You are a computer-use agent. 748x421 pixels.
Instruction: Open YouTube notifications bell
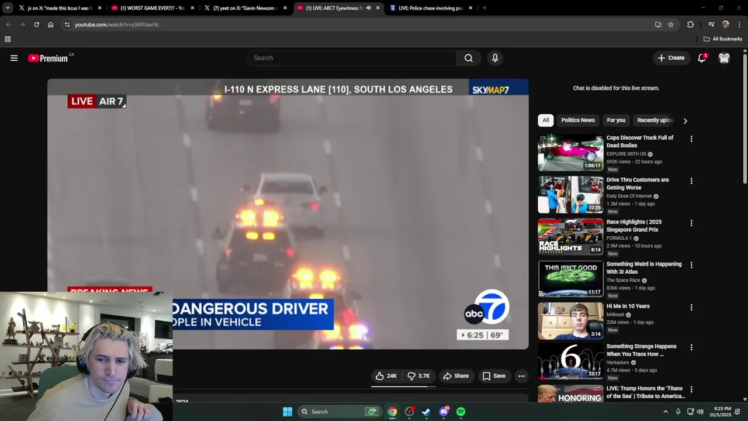pyautogui.click(x=702, y=58)
